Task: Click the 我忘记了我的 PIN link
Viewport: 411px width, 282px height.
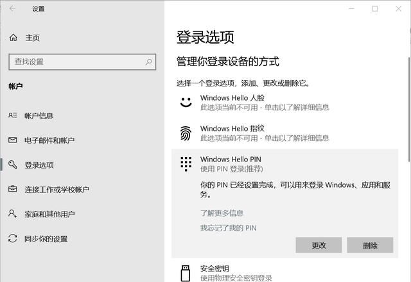Action: point(229,228)
